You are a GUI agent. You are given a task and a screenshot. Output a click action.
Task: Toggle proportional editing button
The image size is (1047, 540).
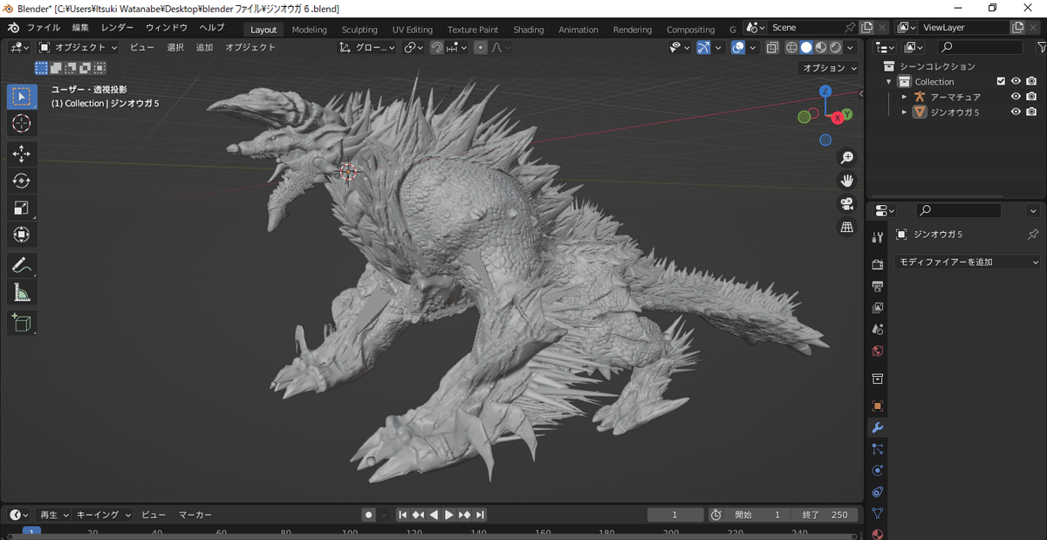[481, 48]
